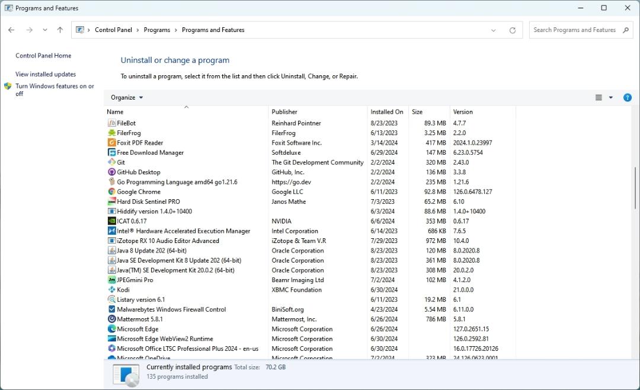
Task: Click the Kodi program icon
Action: pos(111,290)
